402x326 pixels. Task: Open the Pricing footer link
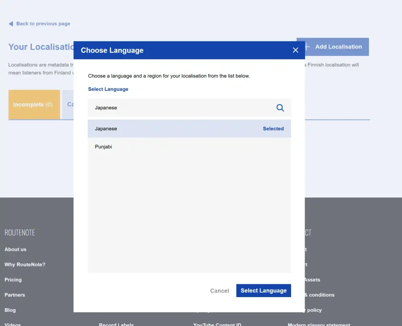(13, 280)
